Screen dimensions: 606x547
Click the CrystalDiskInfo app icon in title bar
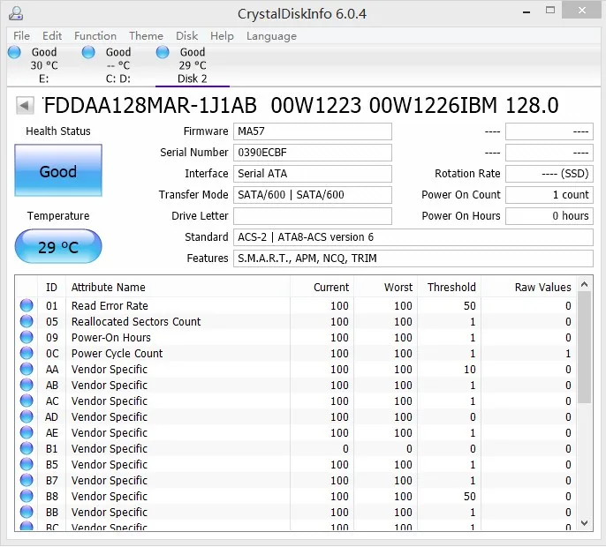click(16, 13)
